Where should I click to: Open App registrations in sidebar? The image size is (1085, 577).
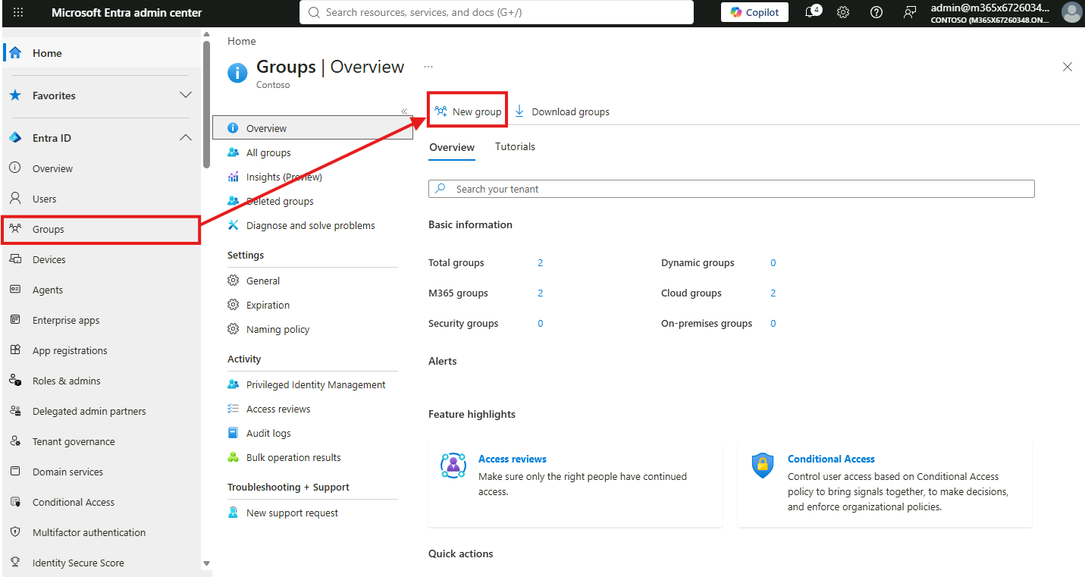click(102, 350)
